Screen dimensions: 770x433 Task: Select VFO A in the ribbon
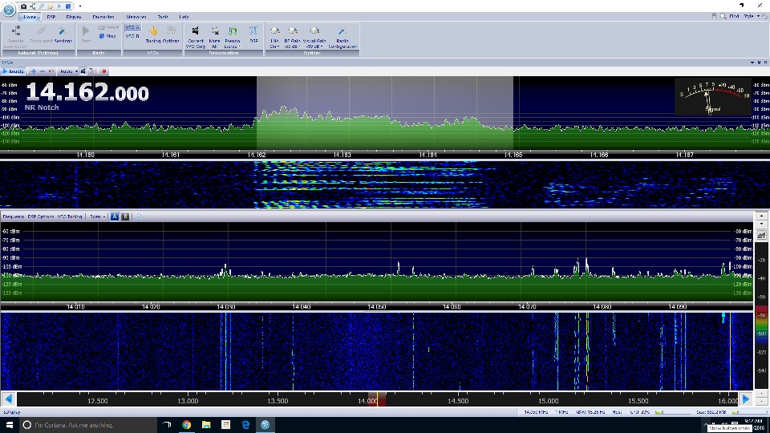(132, 27)
